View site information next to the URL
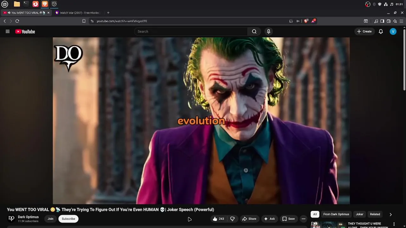This screenshot has height=228, width=406. [x=92, y=21]
